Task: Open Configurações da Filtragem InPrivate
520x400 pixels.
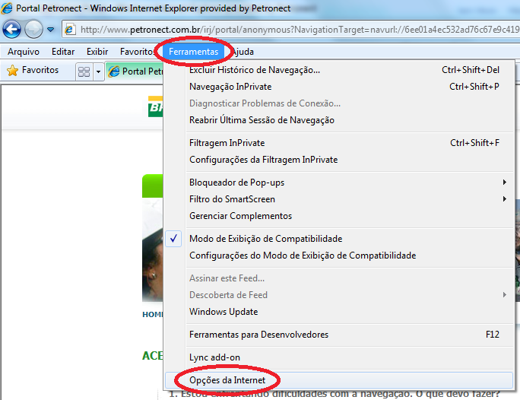Action: (339, 160)
